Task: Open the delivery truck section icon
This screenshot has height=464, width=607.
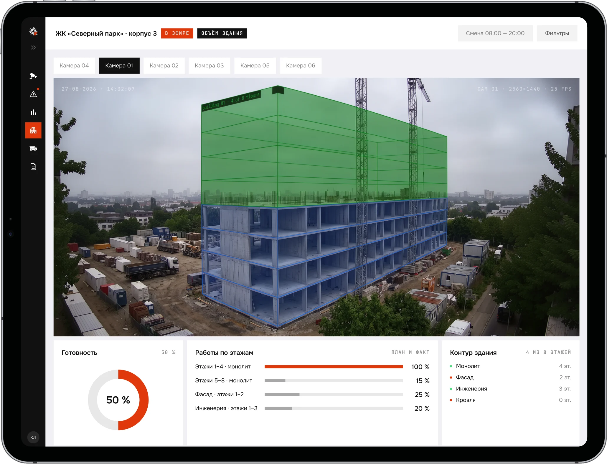Action: [x=33, y=149]
